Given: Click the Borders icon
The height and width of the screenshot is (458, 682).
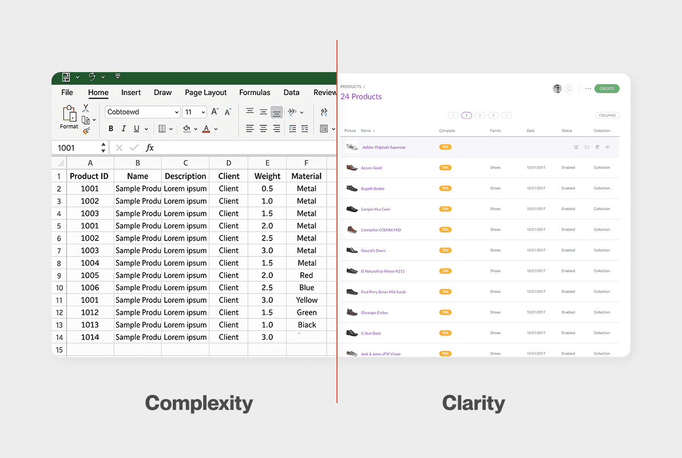Looking at the screenshot, I should (162, 129).
